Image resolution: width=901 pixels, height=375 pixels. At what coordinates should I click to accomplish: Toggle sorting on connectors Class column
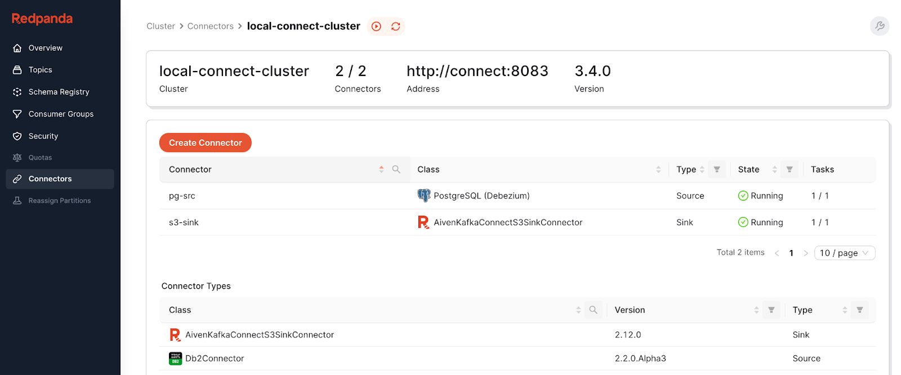pyautogui.click(x=658, y=169)
